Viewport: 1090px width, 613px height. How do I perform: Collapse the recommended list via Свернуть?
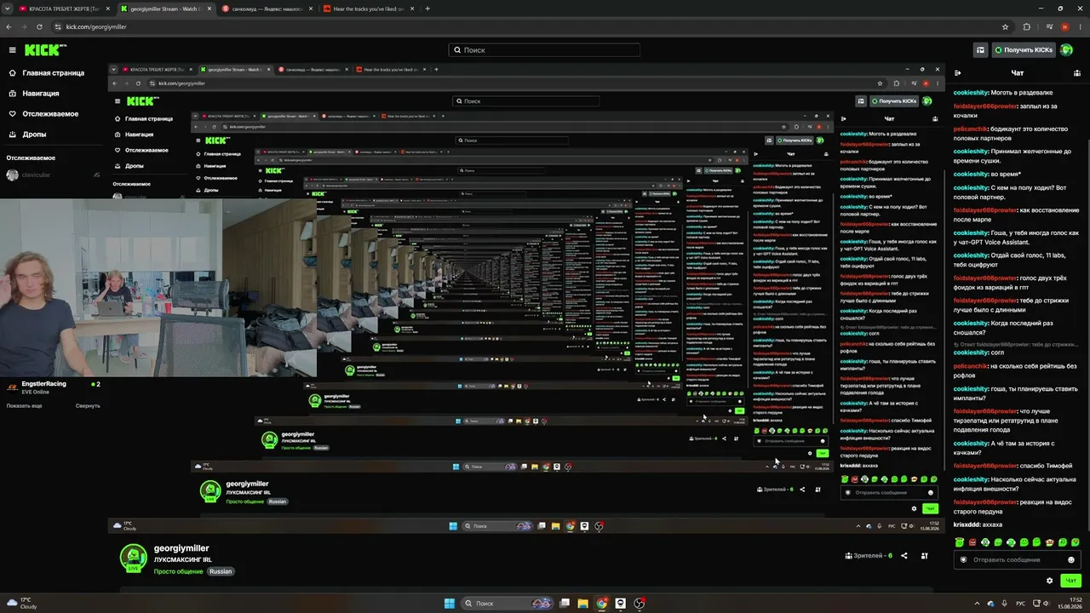(x=88, y=405)
